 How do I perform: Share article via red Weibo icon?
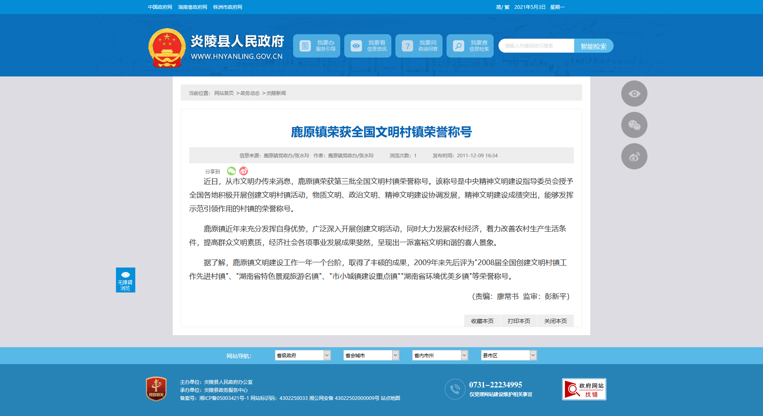tap(244, 171)
